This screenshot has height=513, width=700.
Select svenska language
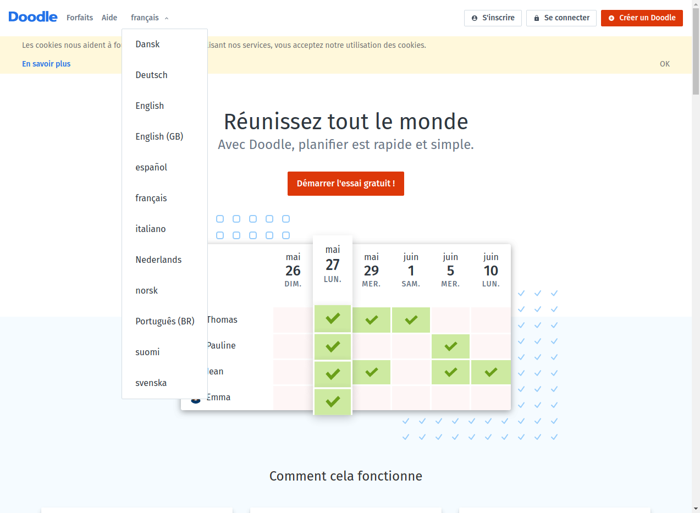click(x=164, y=383)
